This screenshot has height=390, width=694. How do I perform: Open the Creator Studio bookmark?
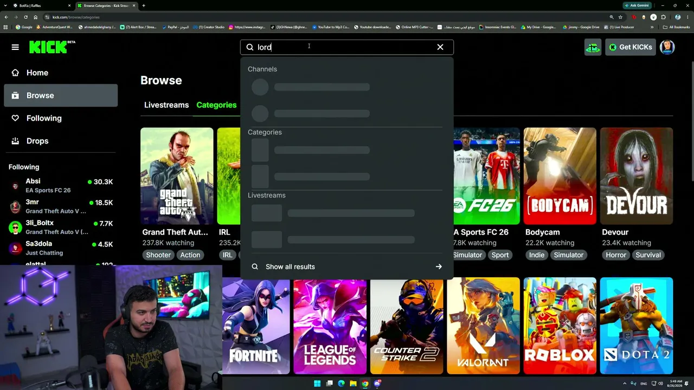pos(209,27)
